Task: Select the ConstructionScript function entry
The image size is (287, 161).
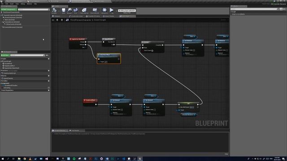Action: pos(10,73)
